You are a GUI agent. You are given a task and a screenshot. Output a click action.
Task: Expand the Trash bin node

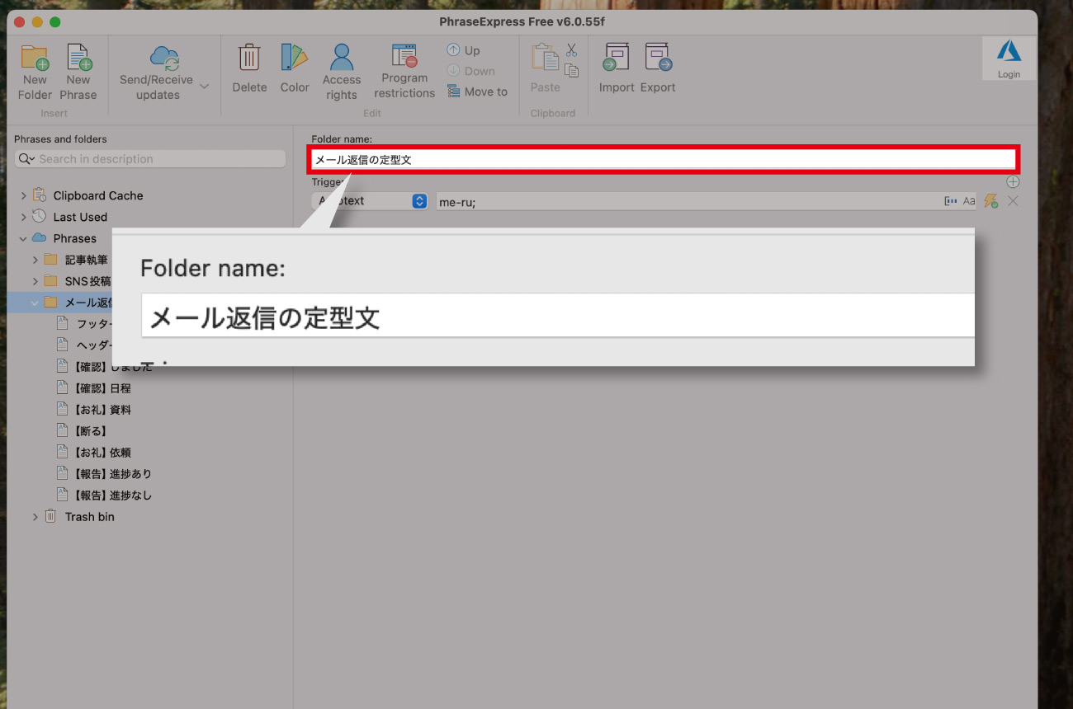(x=35, y=517)
